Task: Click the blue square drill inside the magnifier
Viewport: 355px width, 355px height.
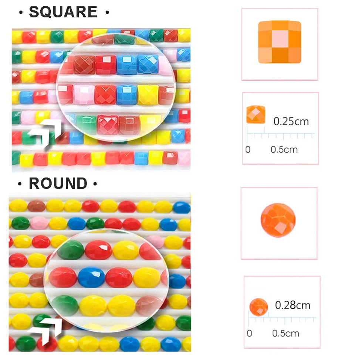Action: tap(128, 95)
